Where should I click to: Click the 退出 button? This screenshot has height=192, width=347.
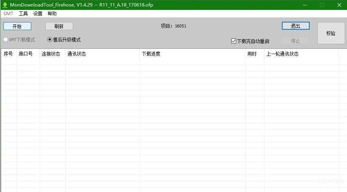point(296,26)
